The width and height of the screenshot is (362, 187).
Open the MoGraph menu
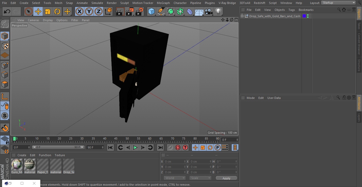point(163,3)
